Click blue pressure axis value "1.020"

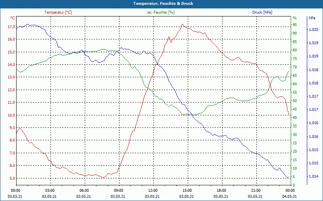(313, 30)
